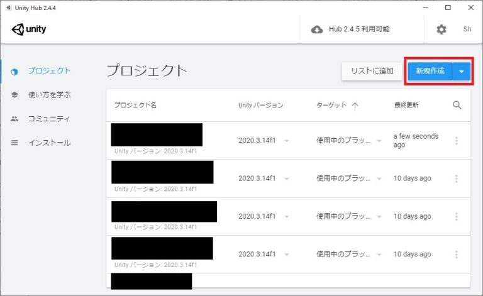Click the 新規作成 button
The image size is (483, 296).
click(430, 71)
